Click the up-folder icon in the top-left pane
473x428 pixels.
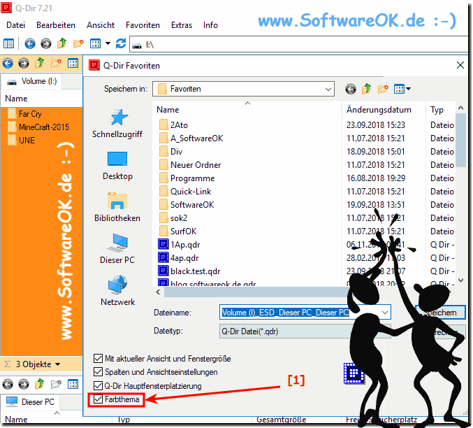click(x=40, y=63)
